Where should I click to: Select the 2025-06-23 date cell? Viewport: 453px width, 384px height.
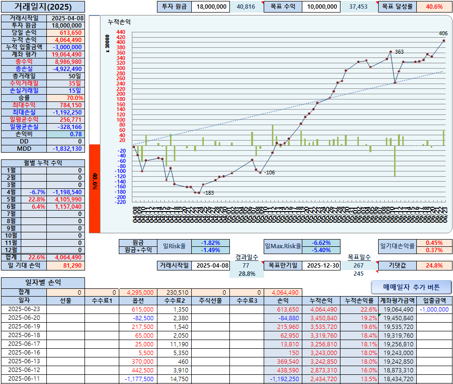click(24, 309)
